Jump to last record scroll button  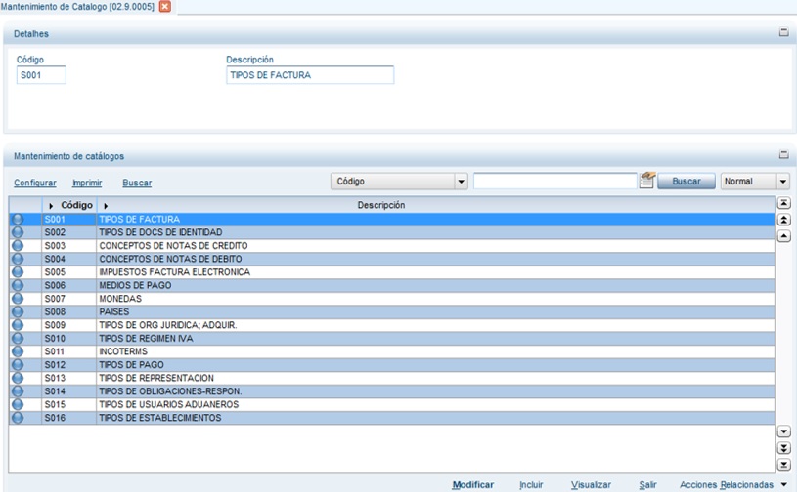(783, 464)
